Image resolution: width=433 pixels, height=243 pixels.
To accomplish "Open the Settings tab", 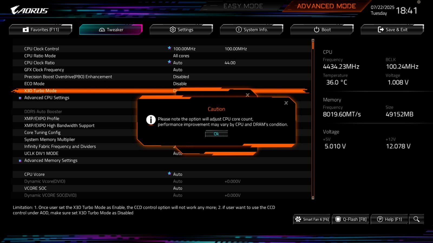I will 181,29.
